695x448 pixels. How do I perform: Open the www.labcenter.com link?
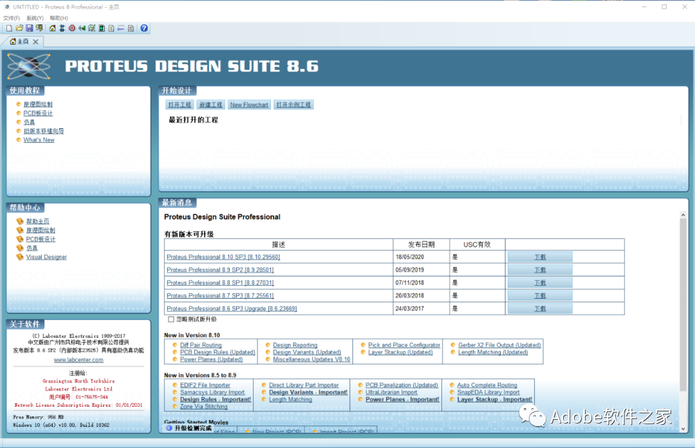click(79, 360)
